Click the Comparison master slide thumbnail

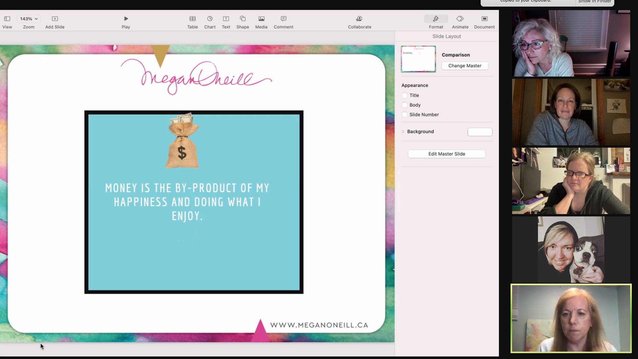(x=418, y=59)
